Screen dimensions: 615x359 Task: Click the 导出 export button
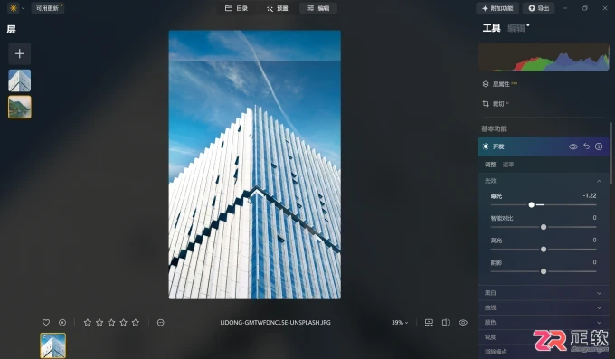(539, 8)
